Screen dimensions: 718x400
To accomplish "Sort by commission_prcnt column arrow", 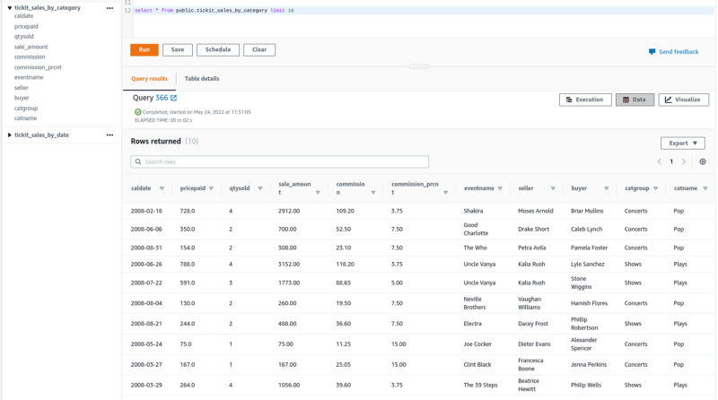I will (445, 193).
